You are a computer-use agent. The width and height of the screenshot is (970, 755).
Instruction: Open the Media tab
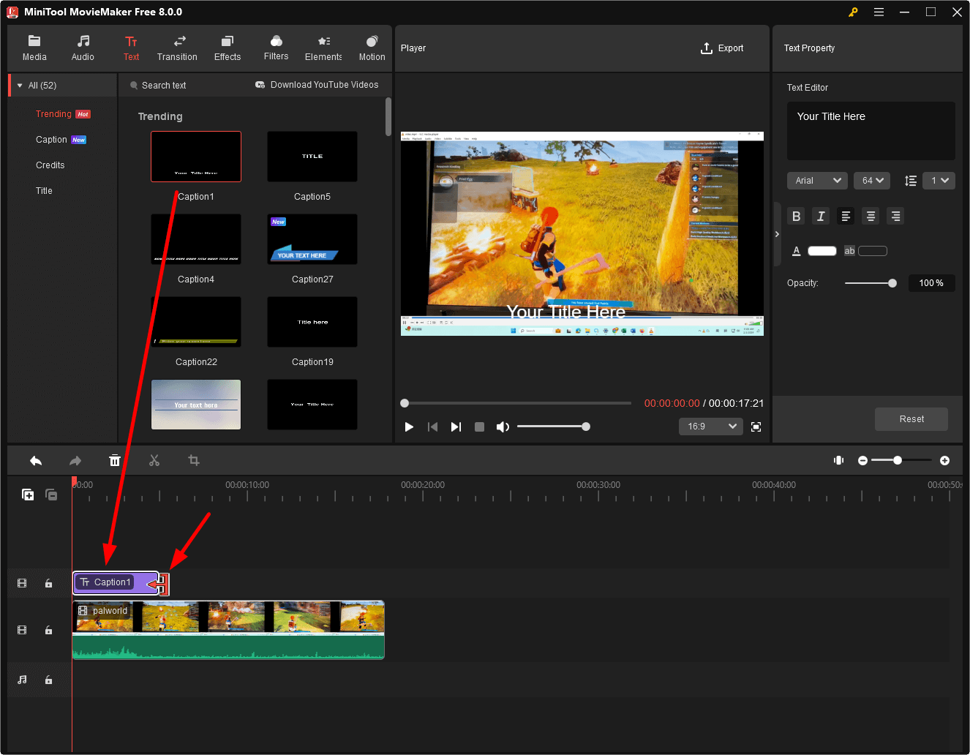tap(34, 48)
